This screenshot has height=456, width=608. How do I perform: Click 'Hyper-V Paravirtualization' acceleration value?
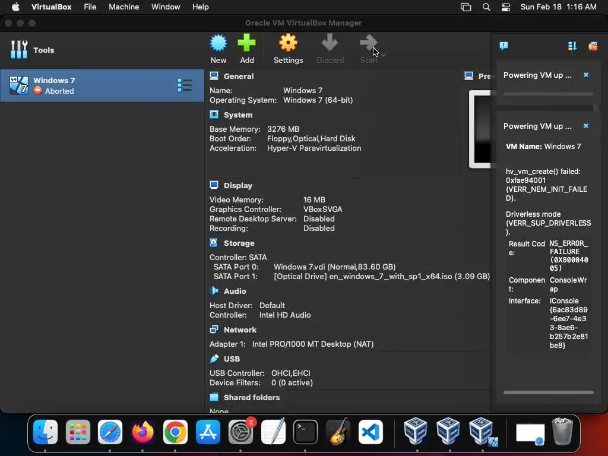click(x=313, y=148)
